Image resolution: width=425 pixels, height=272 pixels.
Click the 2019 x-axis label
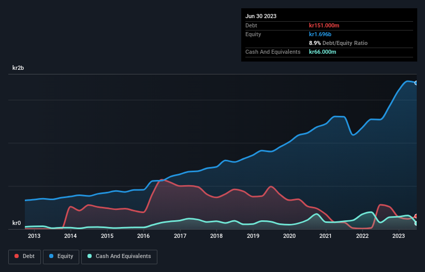(x=253, y=236)
